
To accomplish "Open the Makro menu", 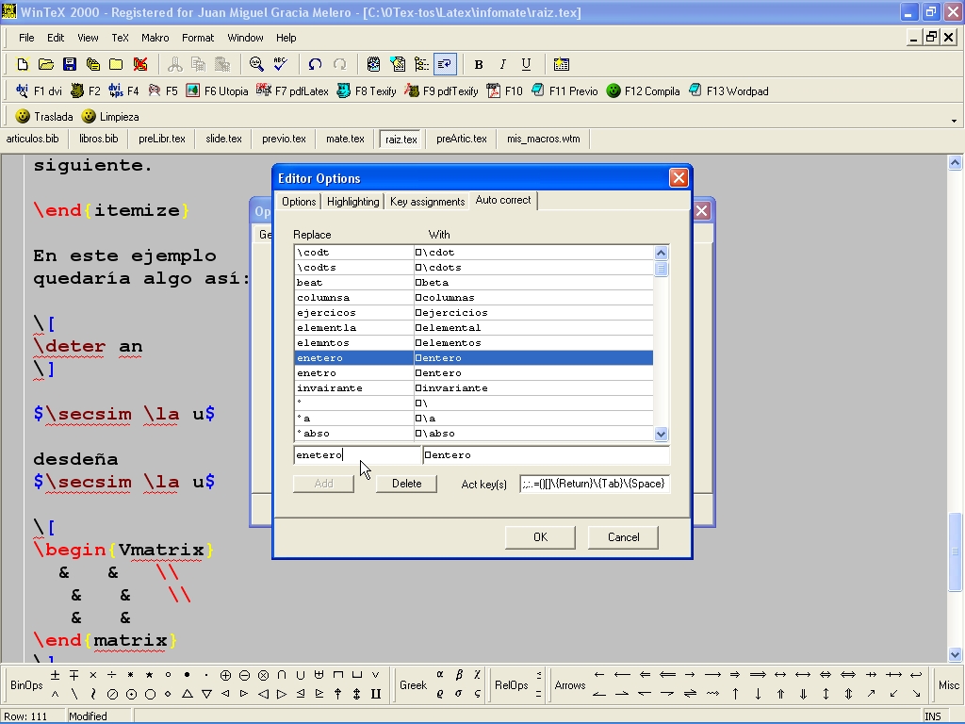I will click(x=155, y=38).
